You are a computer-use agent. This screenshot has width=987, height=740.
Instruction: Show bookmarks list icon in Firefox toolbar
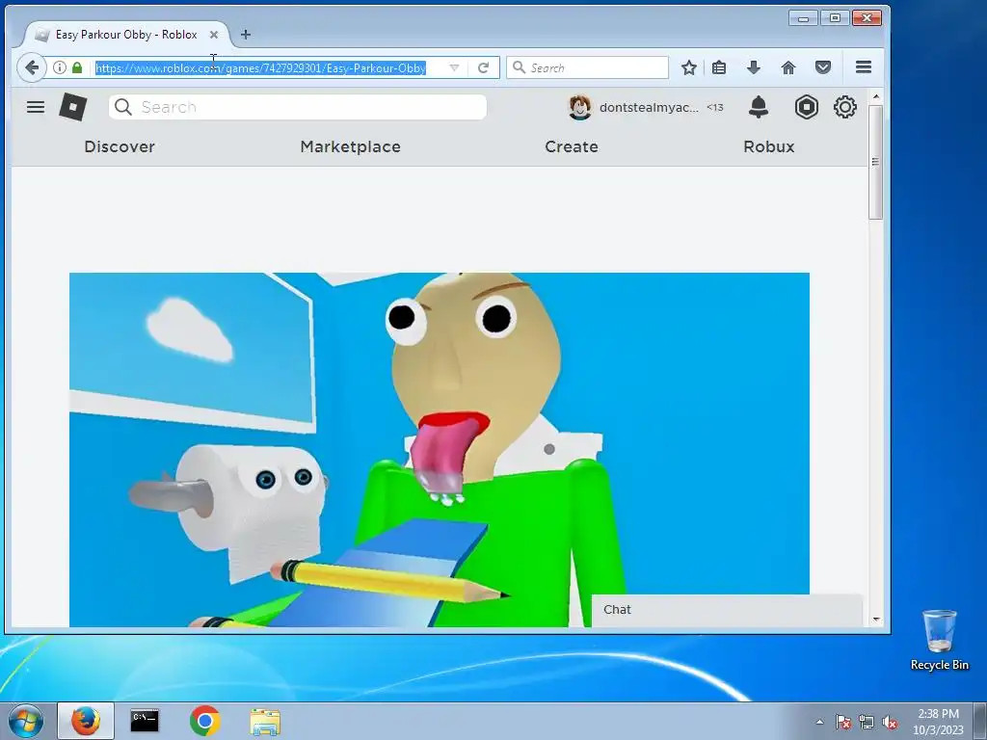(719, 67)
